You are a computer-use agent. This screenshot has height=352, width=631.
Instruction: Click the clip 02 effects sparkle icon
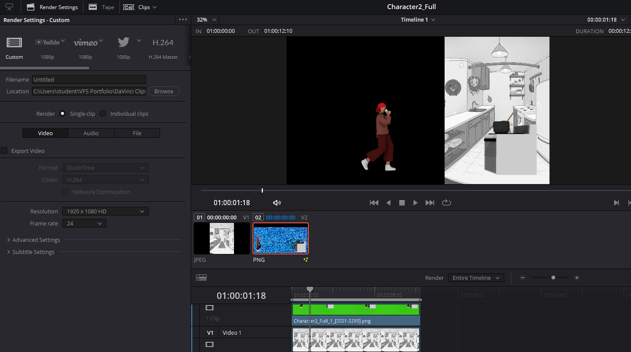tap(306, 260)
